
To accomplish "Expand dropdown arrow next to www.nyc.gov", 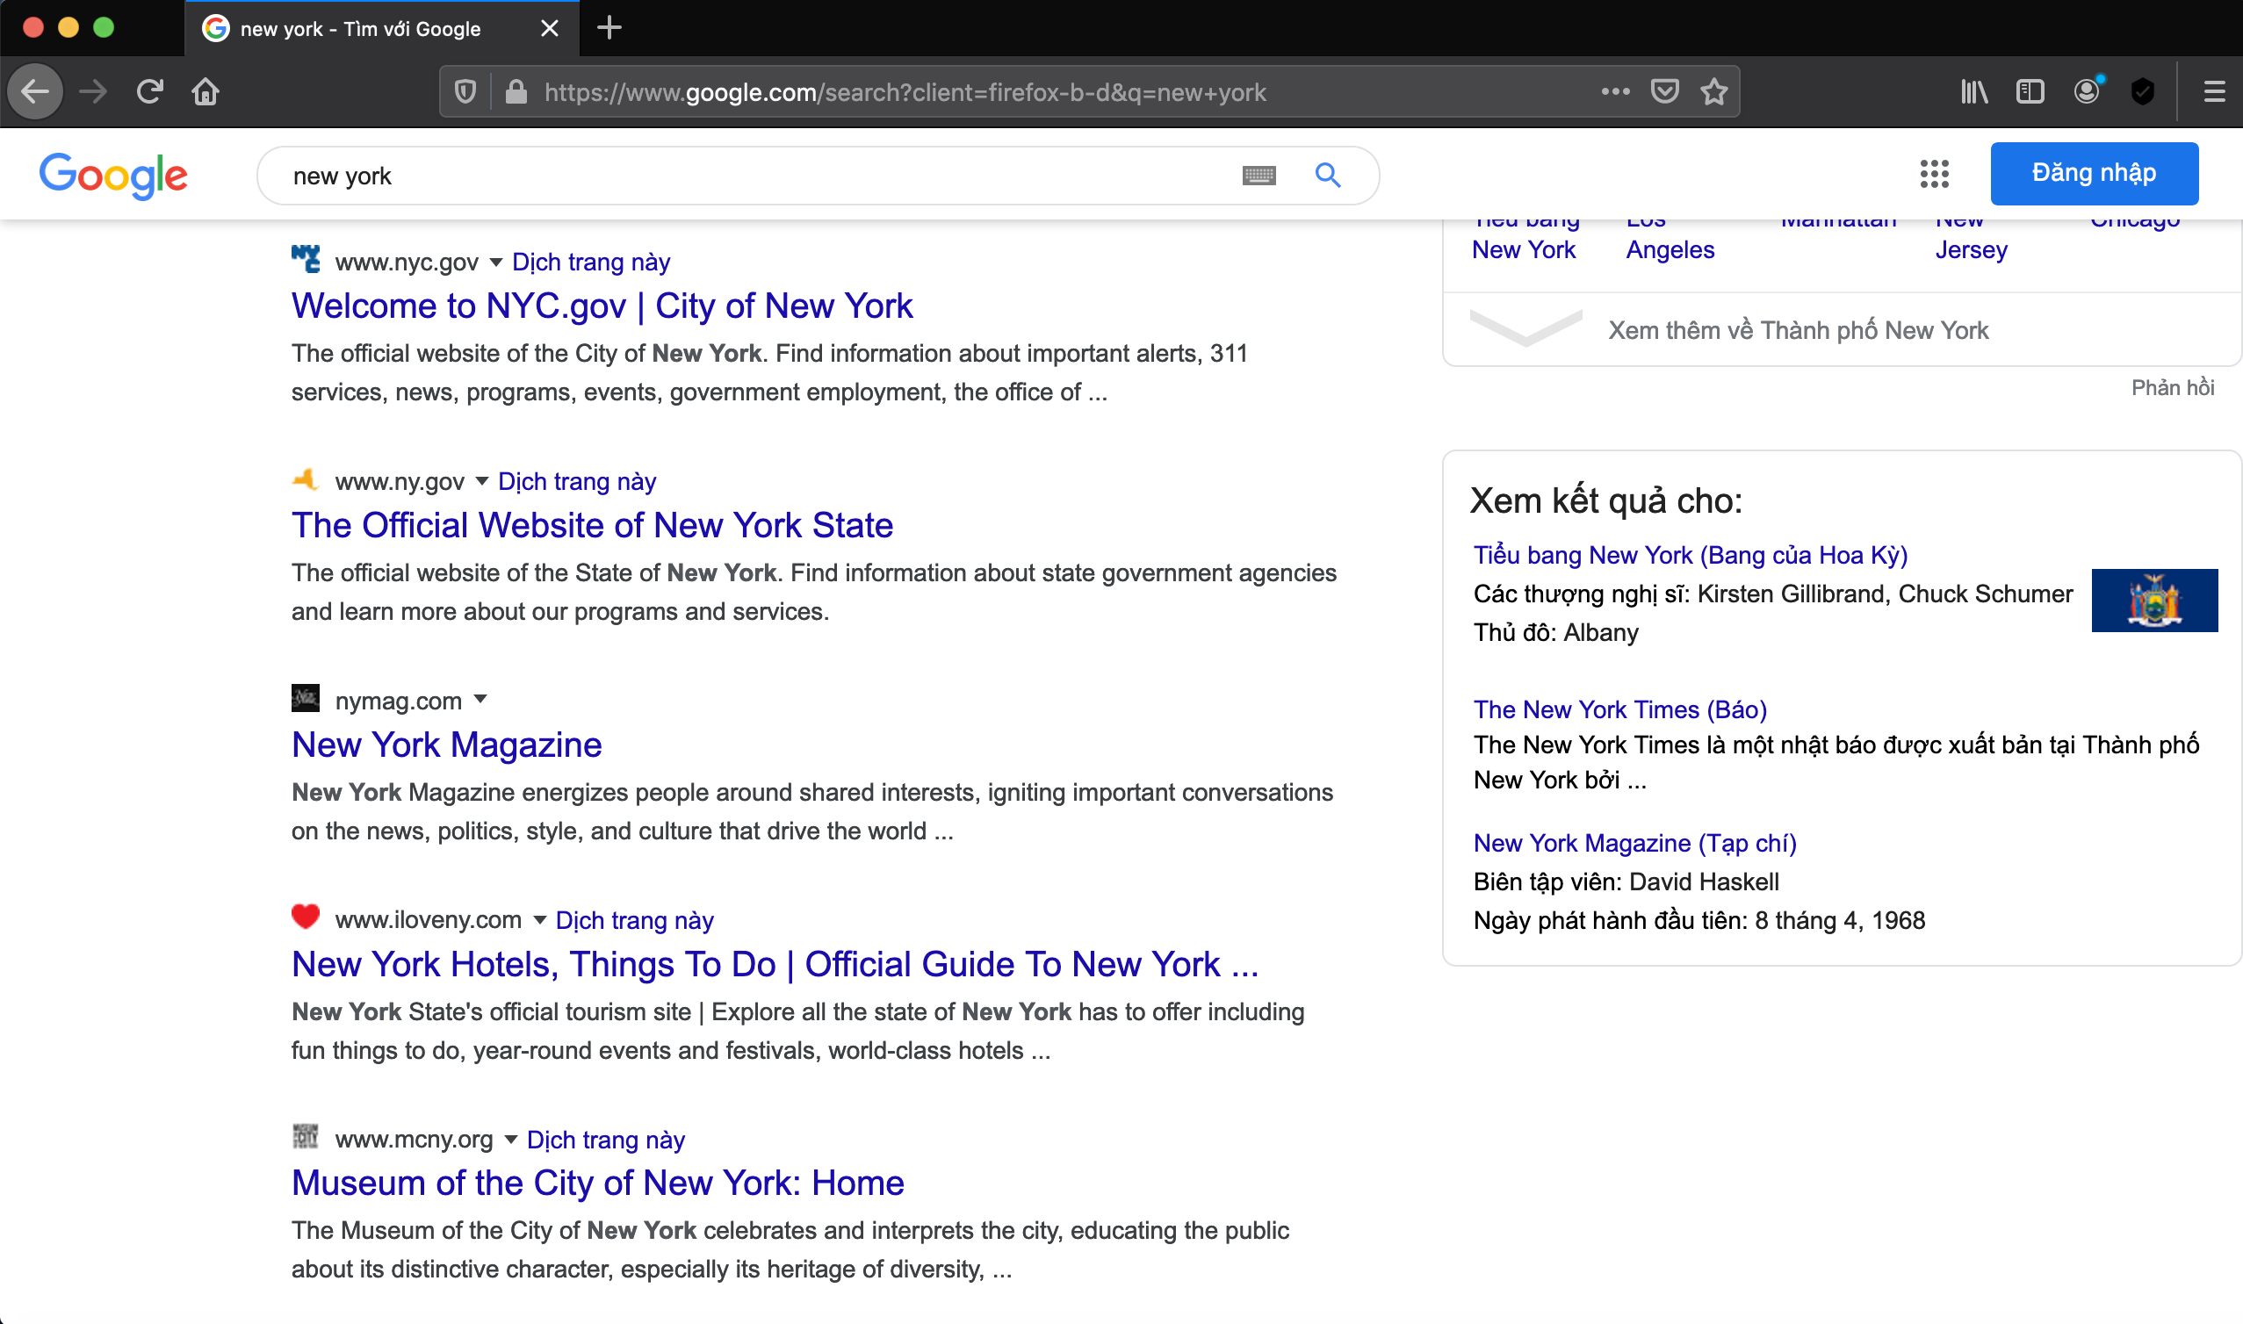I will pyautogui.click(x=496, y=263).
